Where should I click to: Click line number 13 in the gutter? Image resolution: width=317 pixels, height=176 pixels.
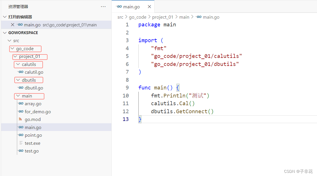tap(126, 119)
